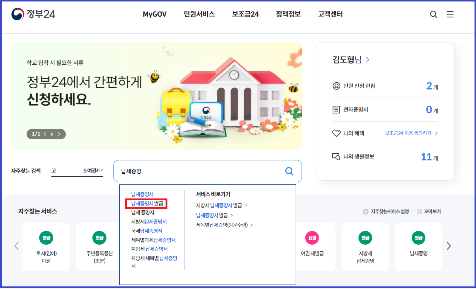Click the 정부24 logo
Image resolution: width=476 pixels, height=289 pixels.
tap(33, 14)
